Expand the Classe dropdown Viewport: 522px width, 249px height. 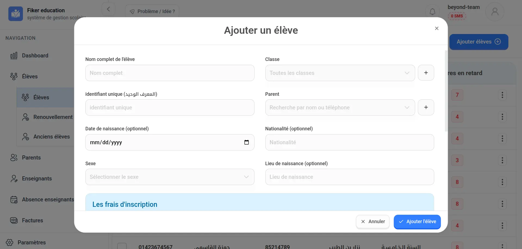(x=340, y=73)
